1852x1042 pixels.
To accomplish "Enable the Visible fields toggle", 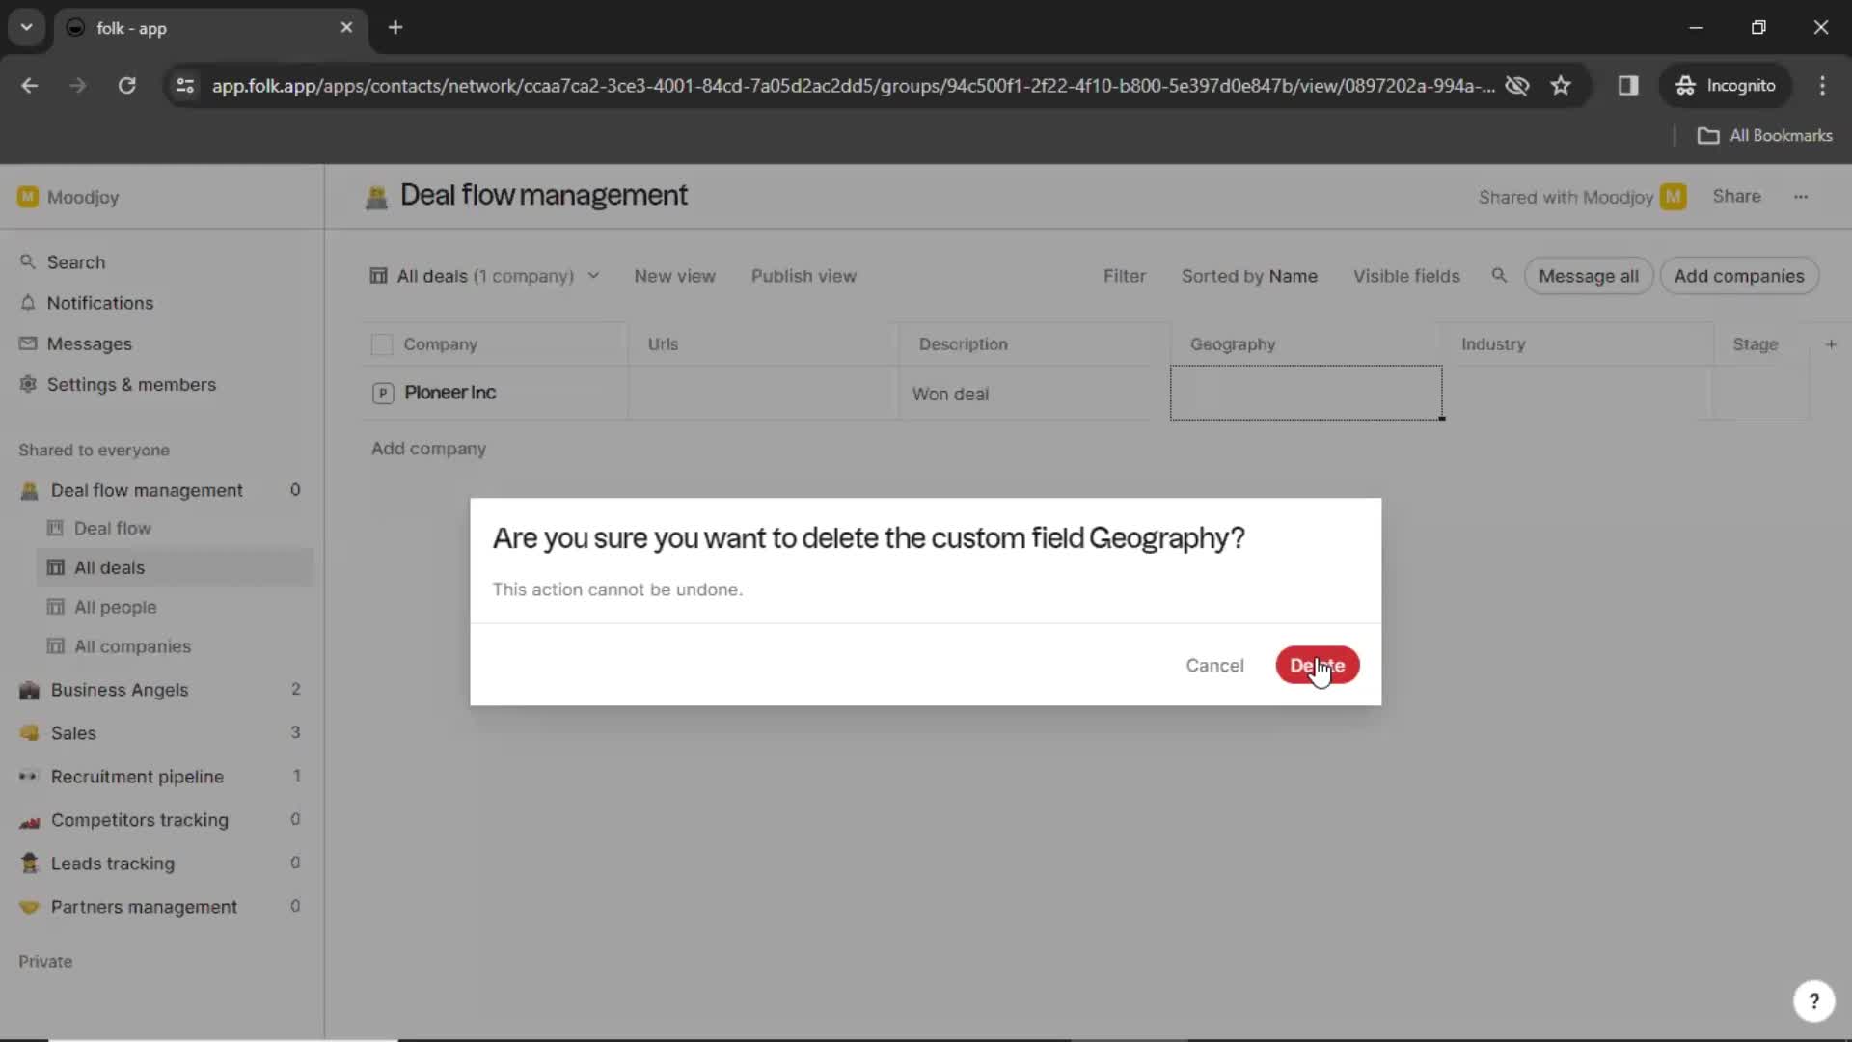I will click(x=1405, y=275).
